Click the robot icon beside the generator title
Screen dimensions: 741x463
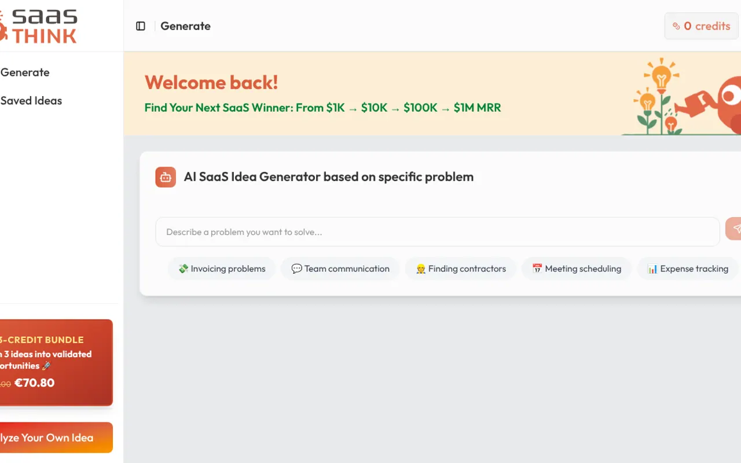pos(166,177)
